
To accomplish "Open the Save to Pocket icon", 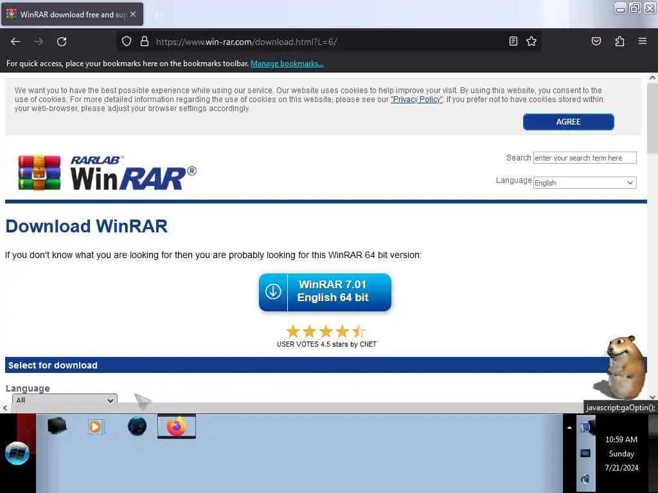I will click(x=596, y=41).
